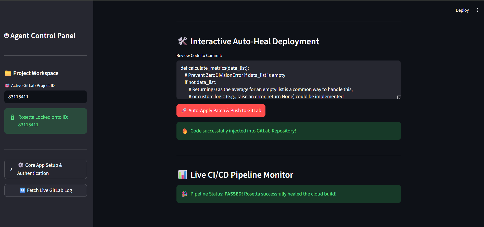Click the 'Review Code to Commit:' label
The width and height of the screenshot is (484, 227).
tap(199, 55)
